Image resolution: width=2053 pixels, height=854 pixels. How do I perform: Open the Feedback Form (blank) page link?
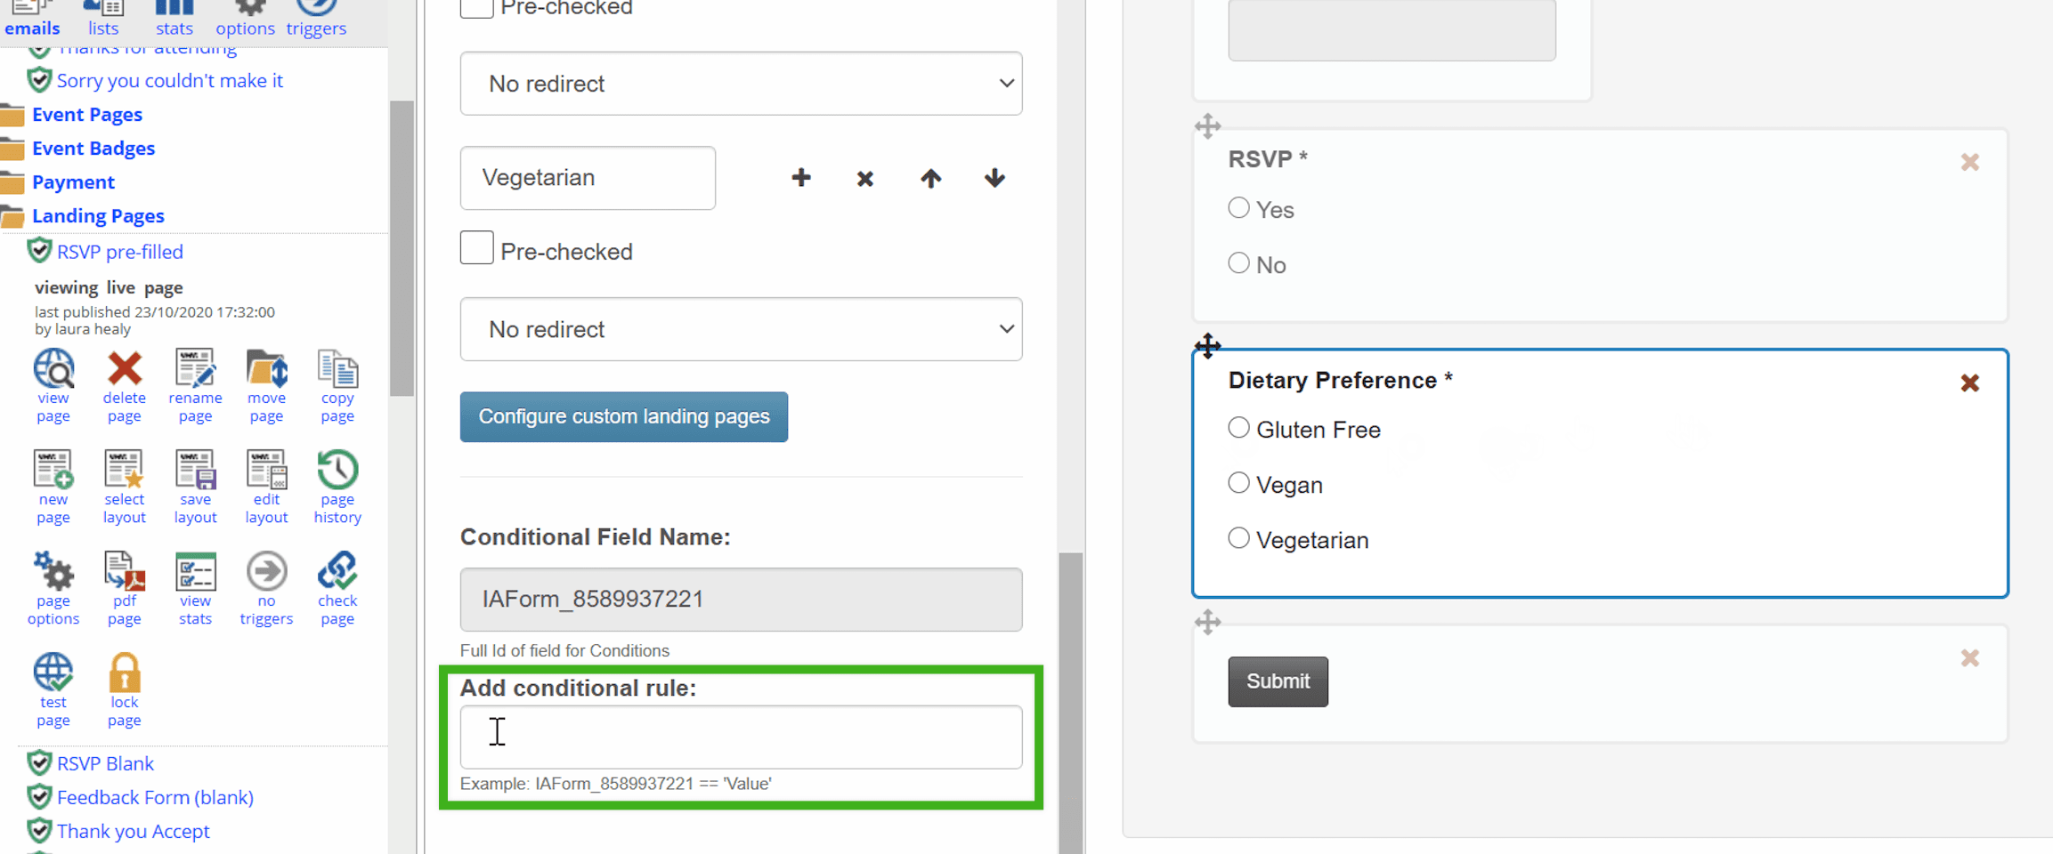click(155, 798)
